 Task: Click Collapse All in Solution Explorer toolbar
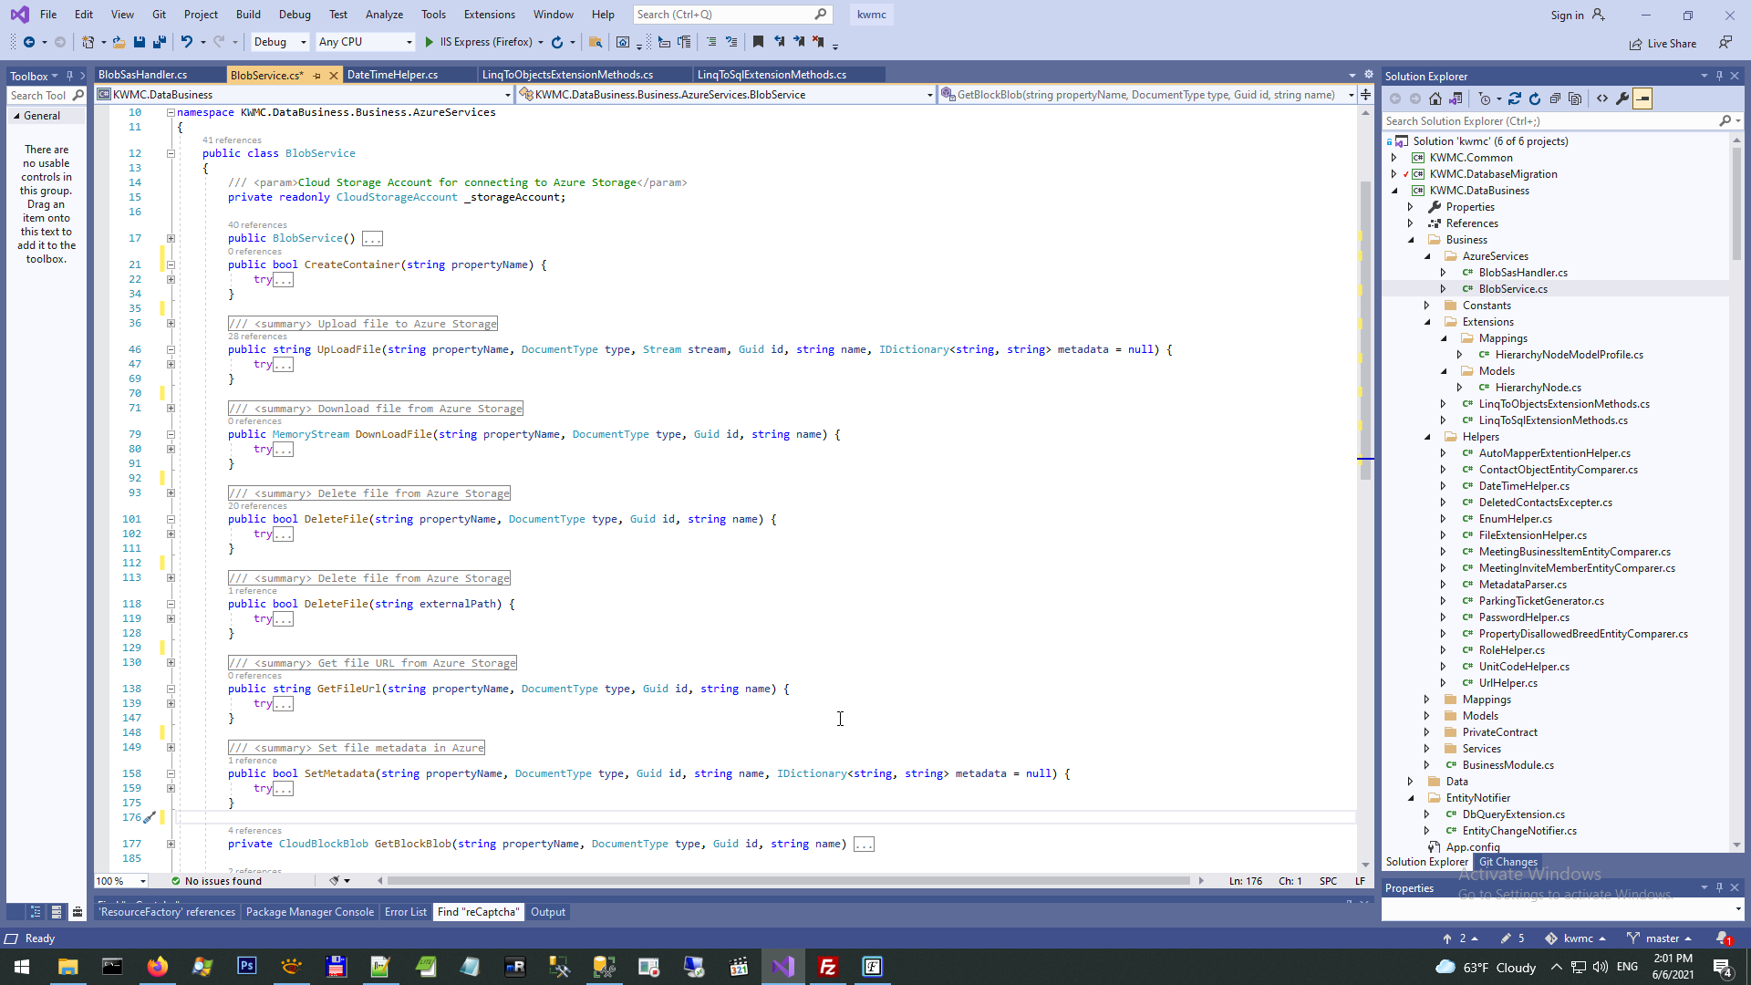point(1555,98)
